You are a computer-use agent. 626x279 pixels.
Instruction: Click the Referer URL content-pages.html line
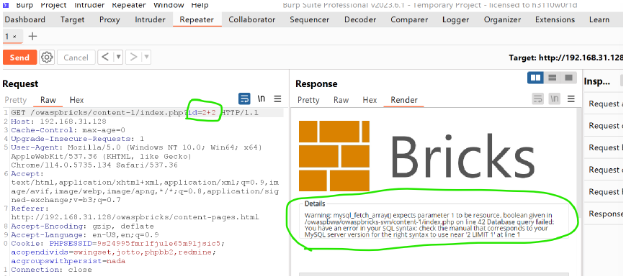135,217
